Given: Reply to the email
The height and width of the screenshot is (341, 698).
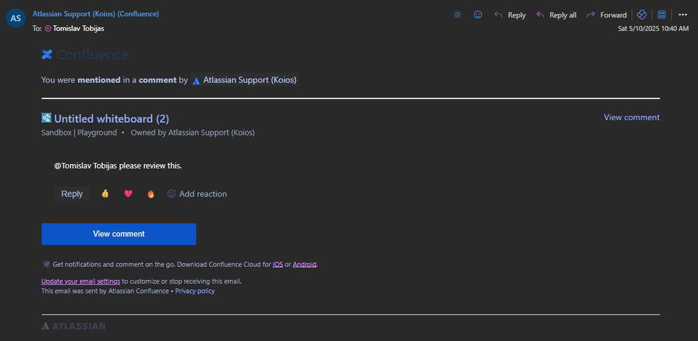Looking at the screenshot, I should pyautogui.click(x=510, y=15).
